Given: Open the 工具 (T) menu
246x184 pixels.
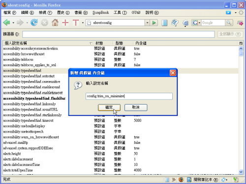Looking at the screenshot, I should click(120, 13).
